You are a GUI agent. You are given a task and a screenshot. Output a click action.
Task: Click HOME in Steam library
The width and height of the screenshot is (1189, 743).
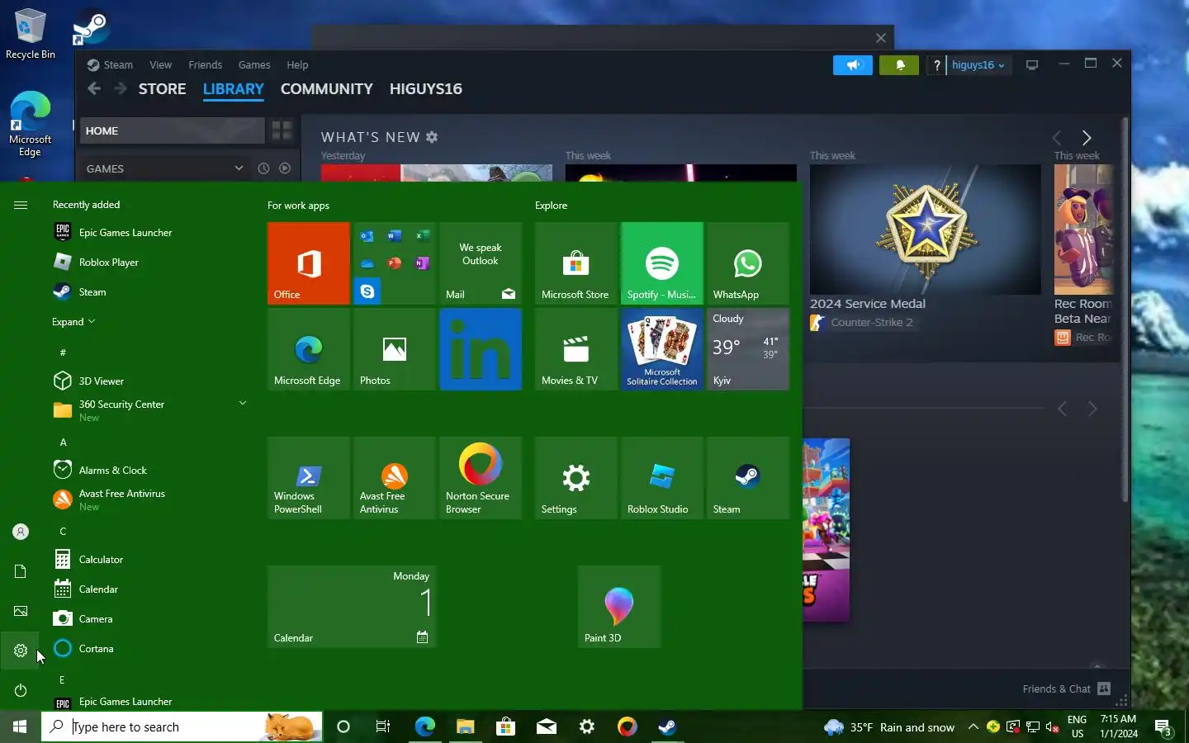click(172, 130)
